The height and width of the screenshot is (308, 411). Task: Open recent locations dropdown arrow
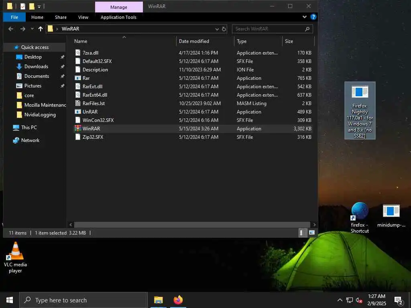click(32, 29)
